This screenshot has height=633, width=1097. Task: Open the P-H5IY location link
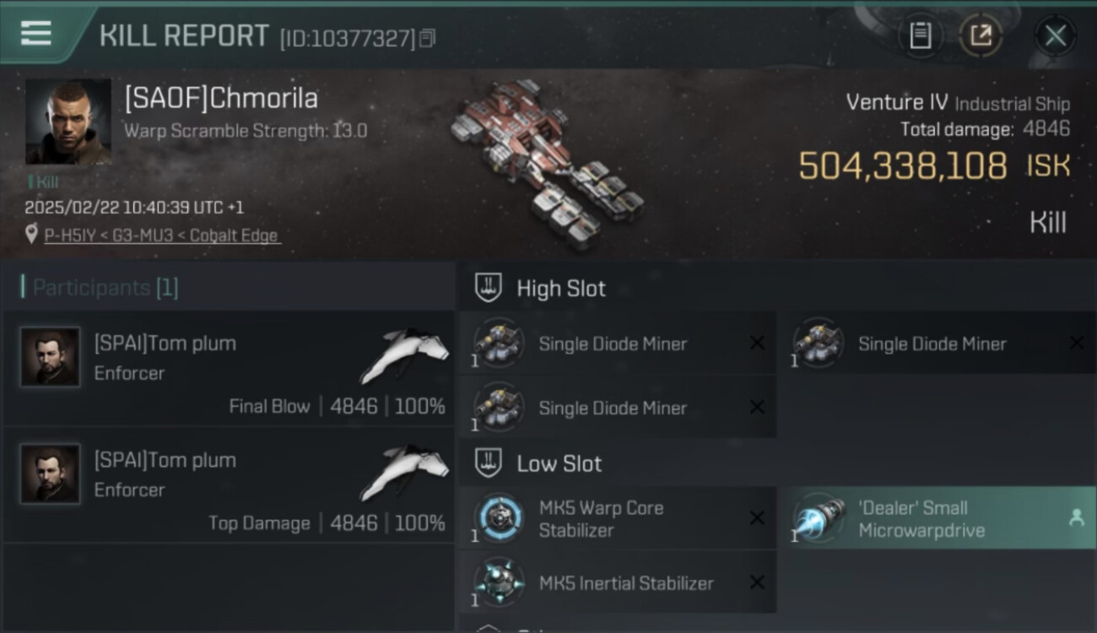click(x=161, y=235)
